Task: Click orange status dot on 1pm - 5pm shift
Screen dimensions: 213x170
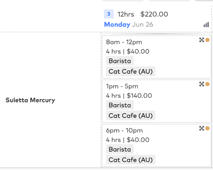Action: 207,84
